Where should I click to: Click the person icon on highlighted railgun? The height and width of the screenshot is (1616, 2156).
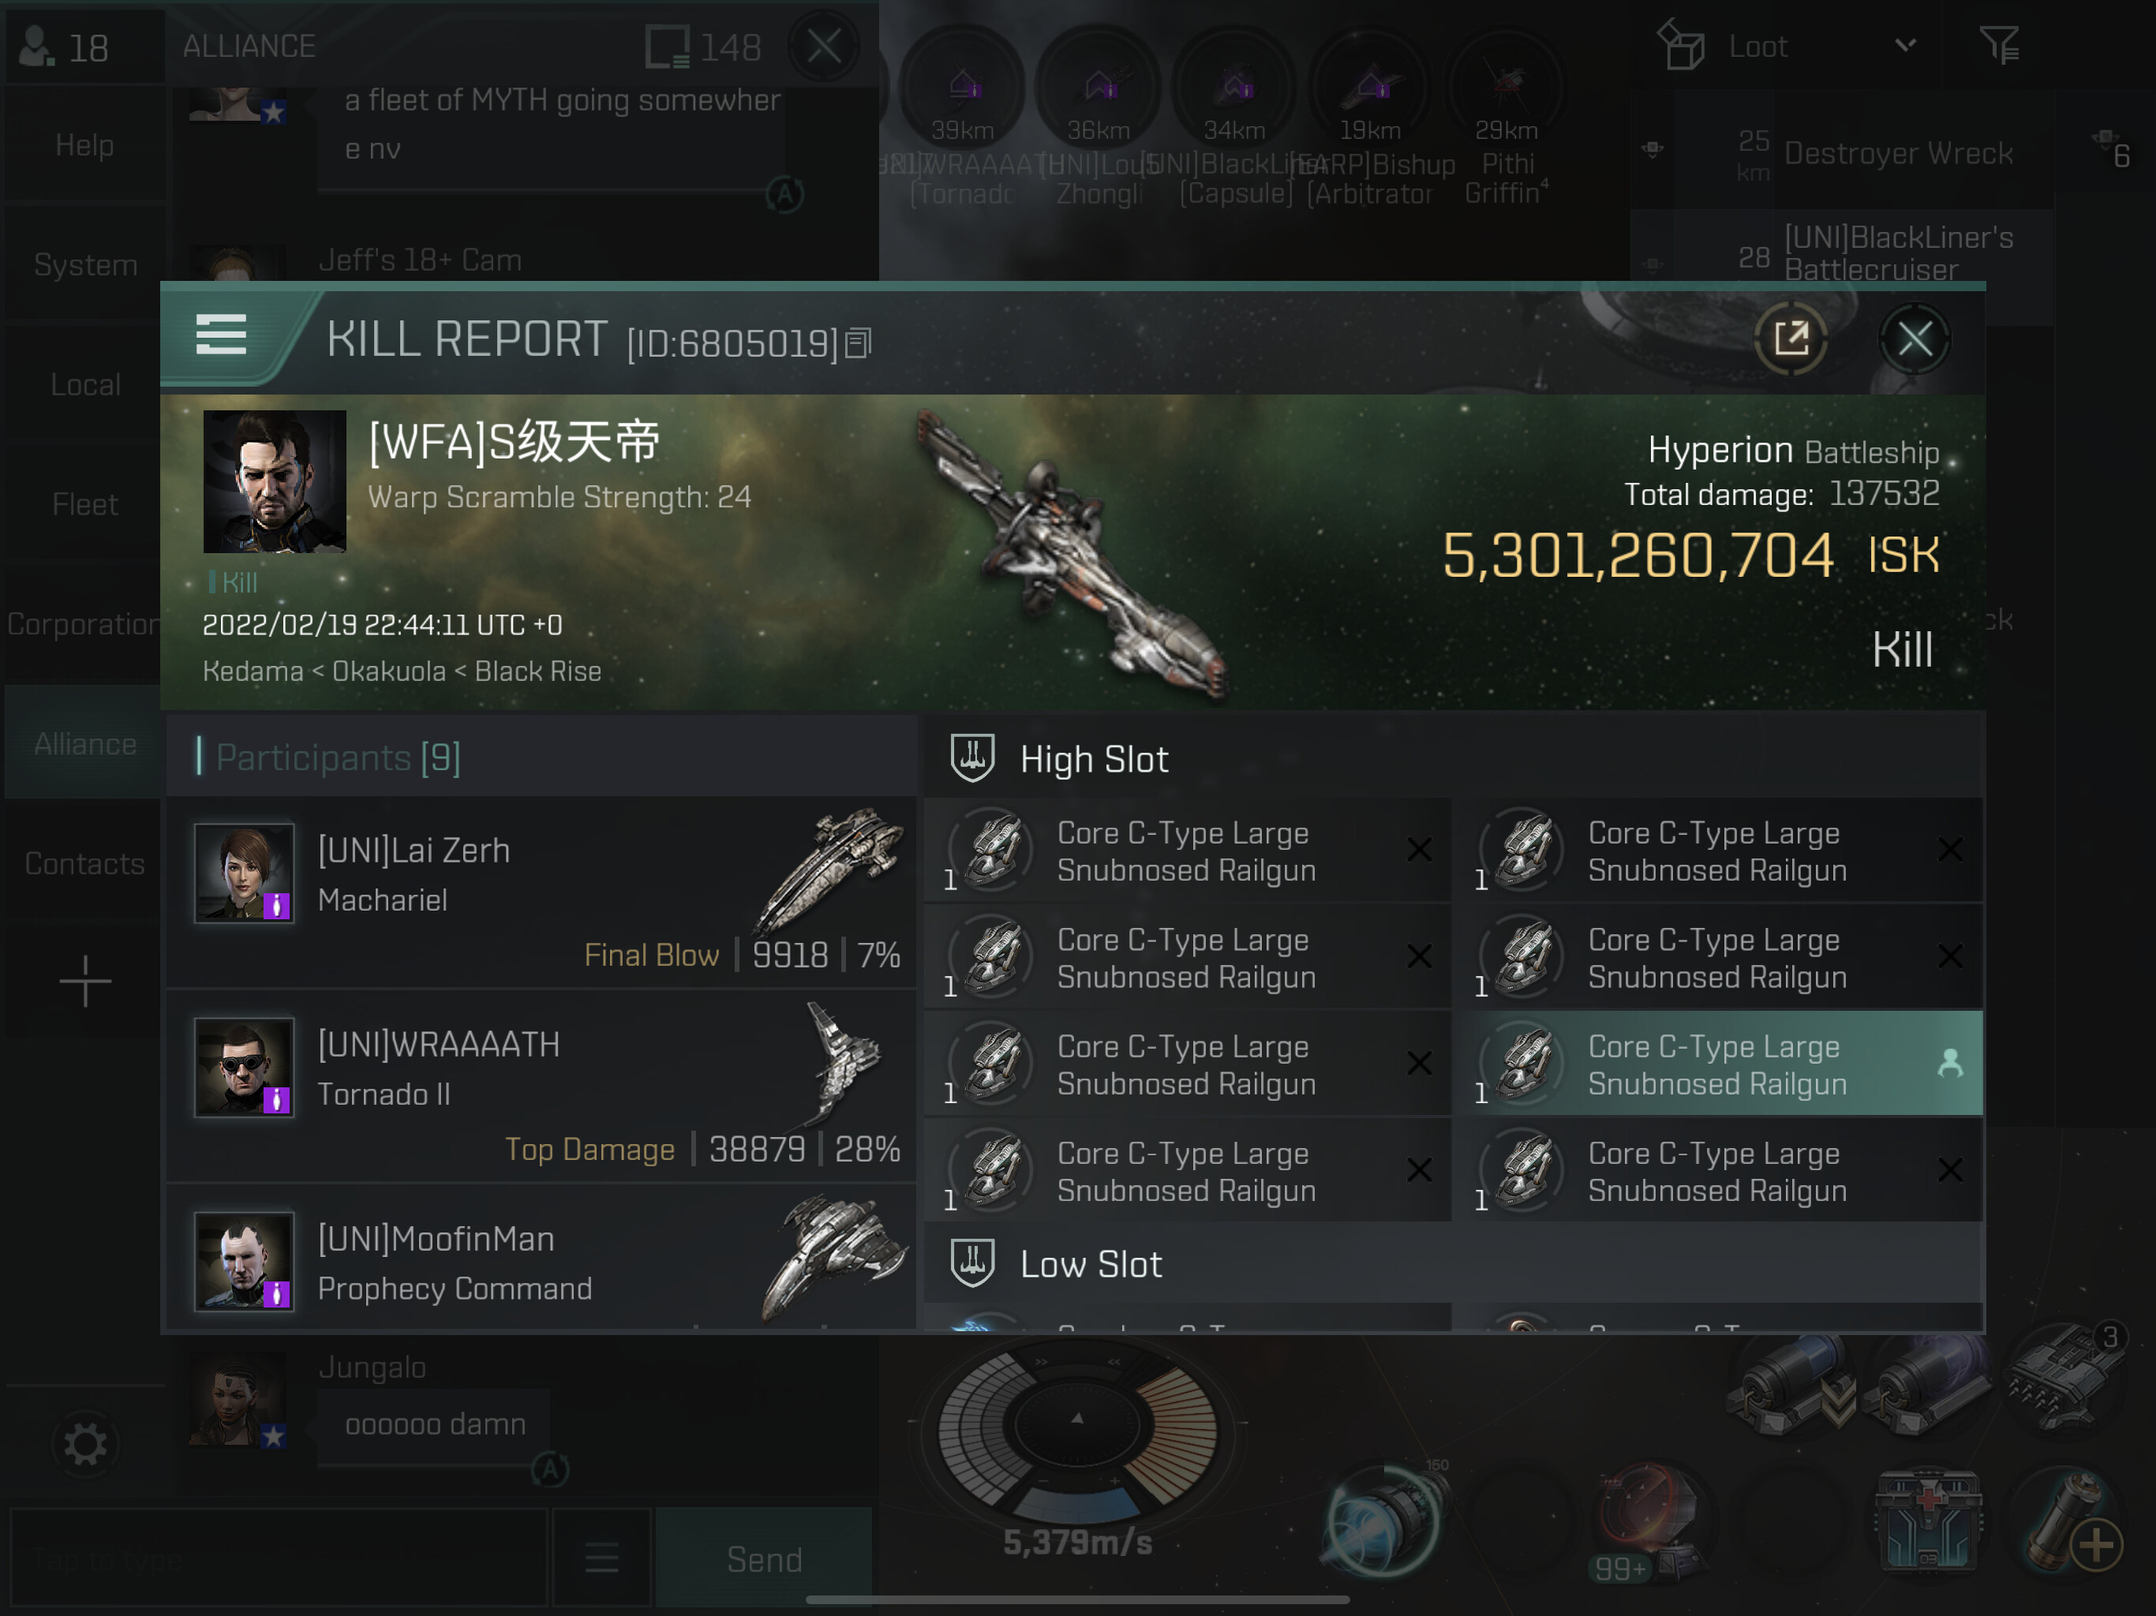(x=1949, y=1064)
